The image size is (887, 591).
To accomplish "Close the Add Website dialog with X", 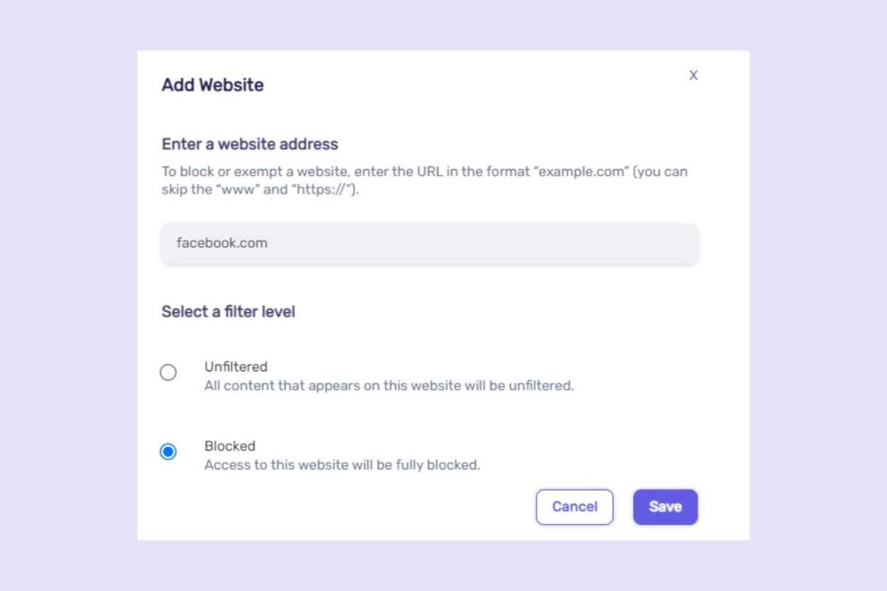I will 693,75.
